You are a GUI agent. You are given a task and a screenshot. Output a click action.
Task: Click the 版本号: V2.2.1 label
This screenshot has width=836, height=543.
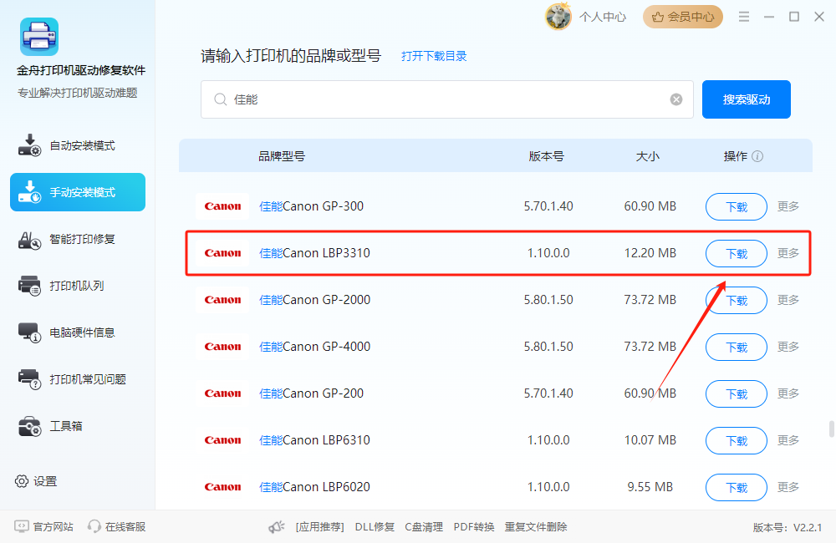788,528
